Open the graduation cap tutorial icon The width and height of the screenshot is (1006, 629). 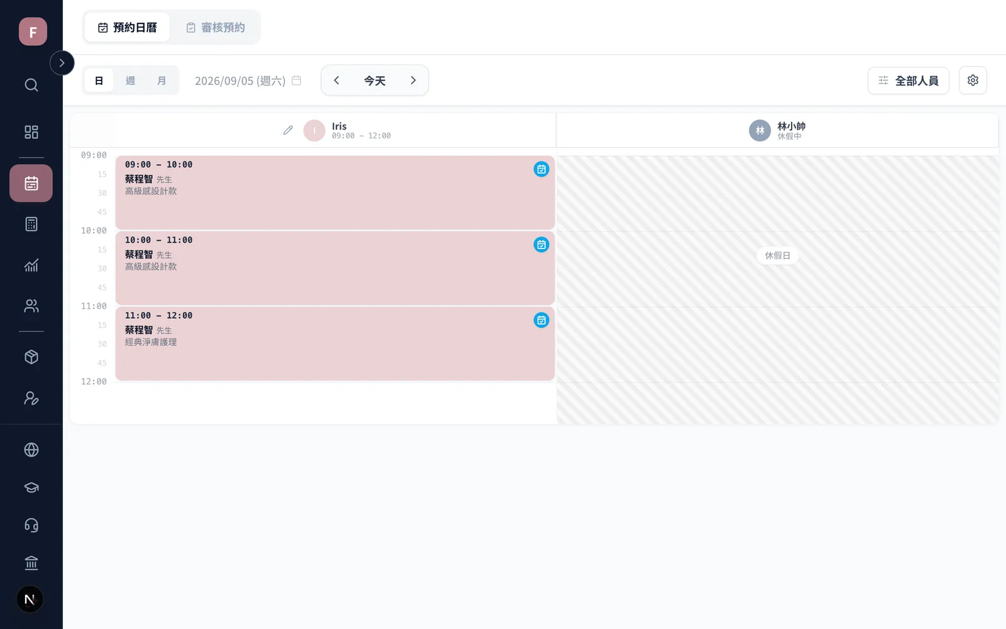pyautogui.click(x=31, y=487)
